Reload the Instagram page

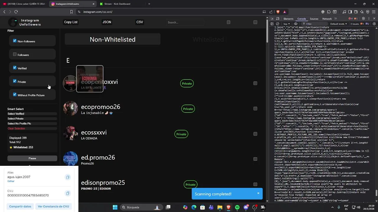pos(16,12)
